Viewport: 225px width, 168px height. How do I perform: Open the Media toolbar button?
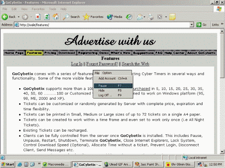[x=115, y=17]
